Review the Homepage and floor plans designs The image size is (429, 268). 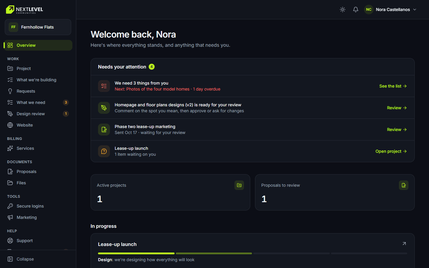(x=397, y=108)
